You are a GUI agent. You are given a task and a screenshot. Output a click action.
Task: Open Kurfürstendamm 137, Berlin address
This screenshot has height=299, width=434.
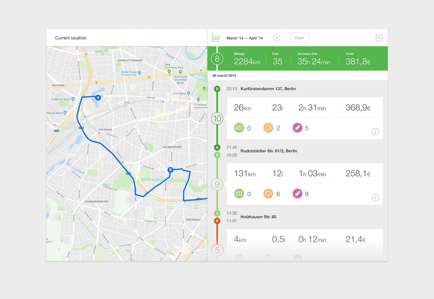click(x=268, y=89)
